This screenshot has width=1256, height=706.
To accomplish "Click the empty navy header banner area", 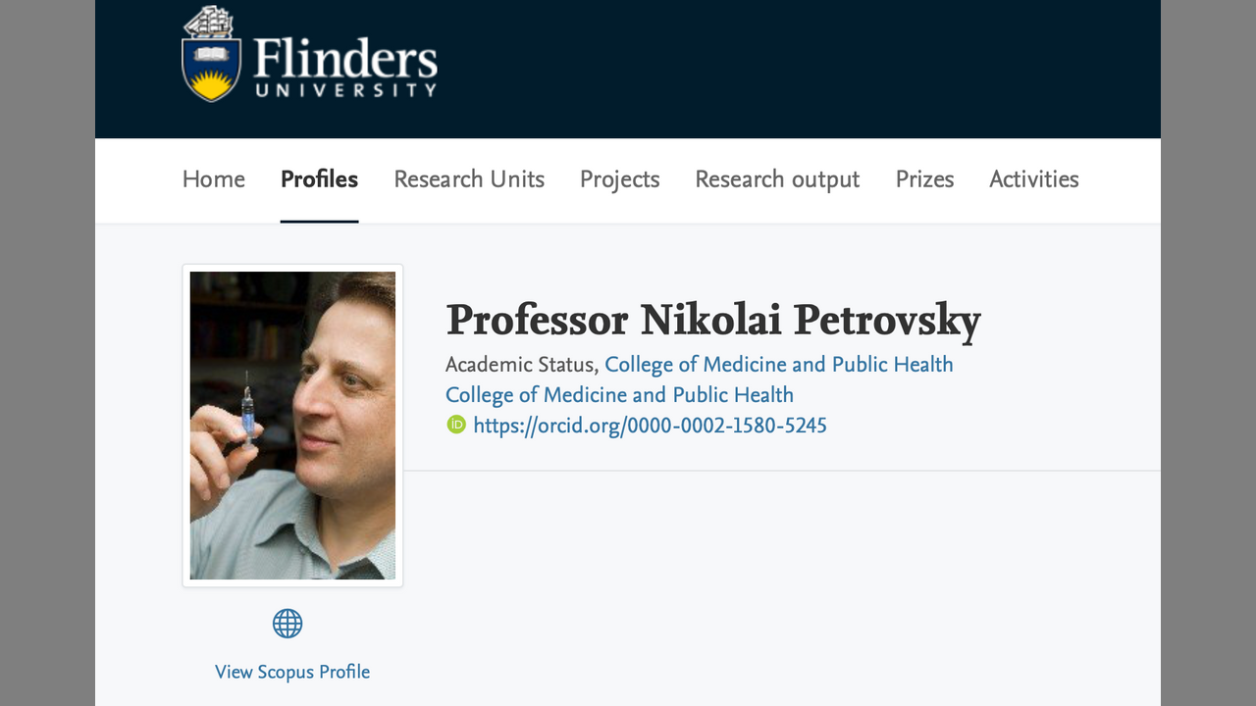I will [x=785, y=69].
